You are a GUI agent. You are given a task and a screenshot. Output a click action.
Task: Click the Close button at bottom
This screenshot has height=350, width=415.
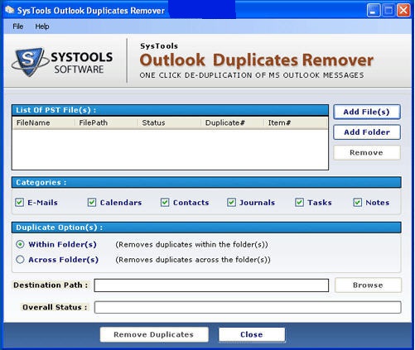[252, 334]
